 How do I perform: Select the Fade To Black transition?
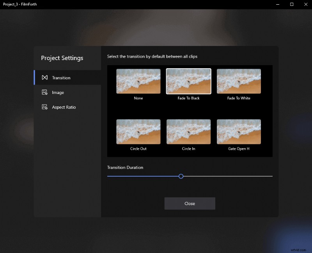click(x=188, y=81)
